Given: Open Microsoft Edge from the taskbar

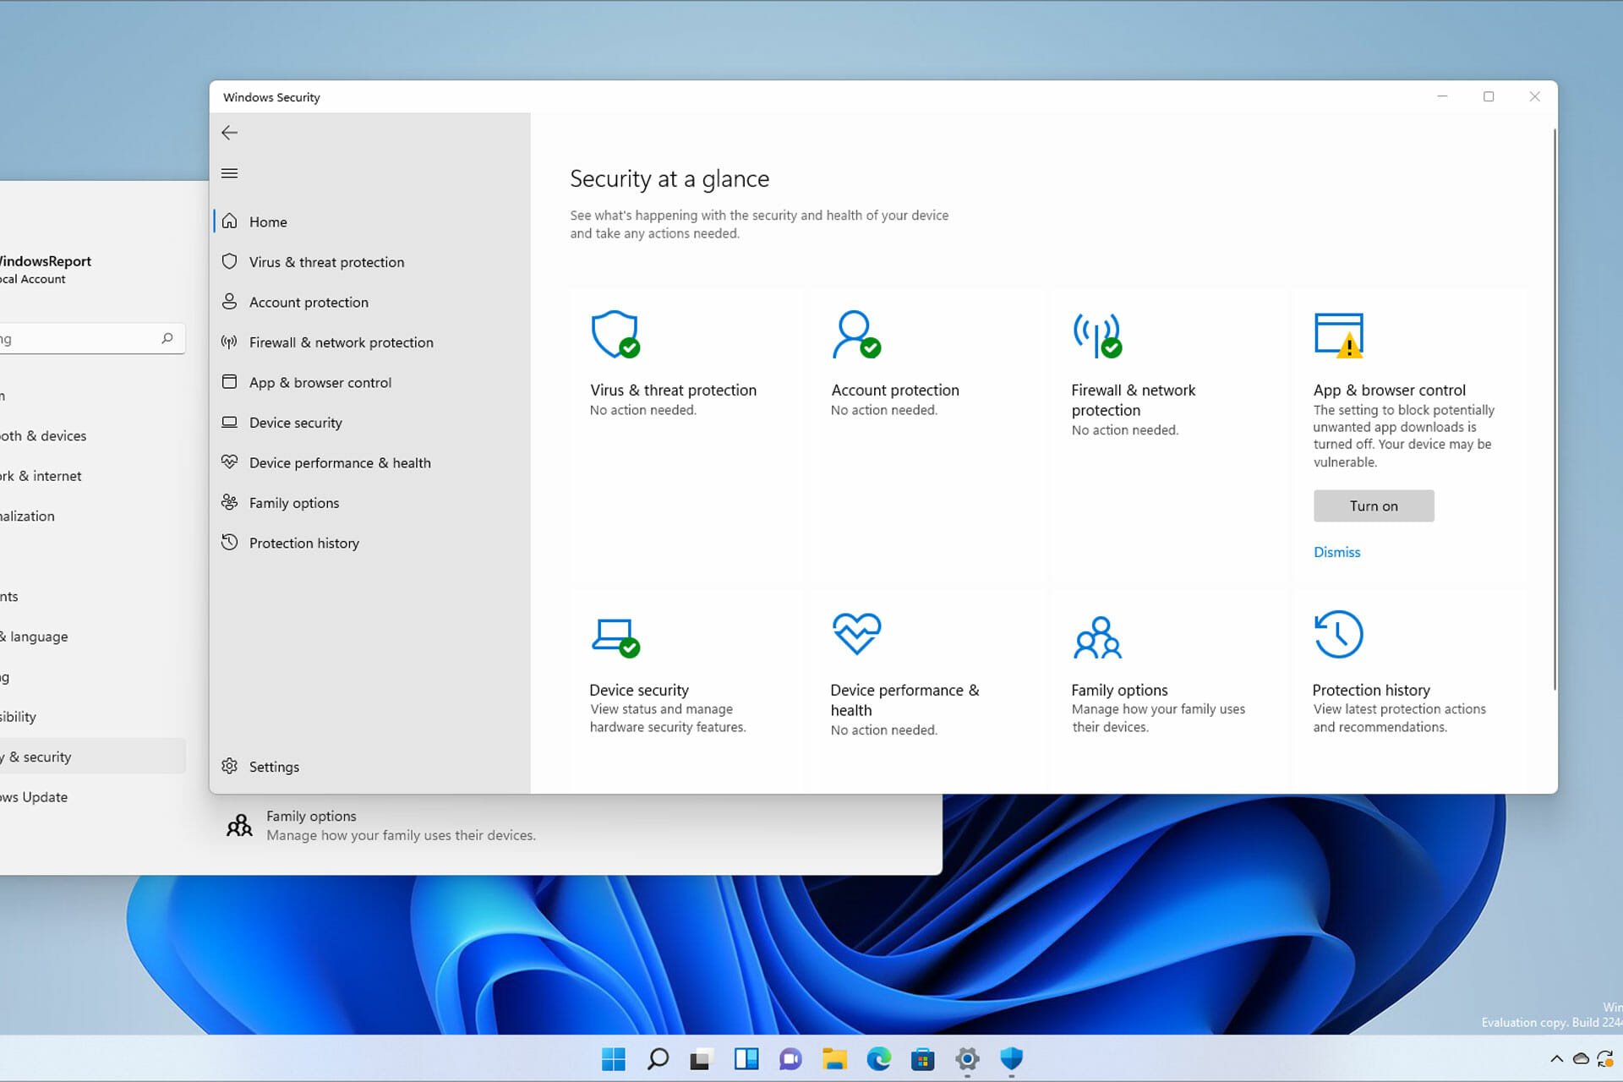Looking at the screenshot, I should point(878,1058).
